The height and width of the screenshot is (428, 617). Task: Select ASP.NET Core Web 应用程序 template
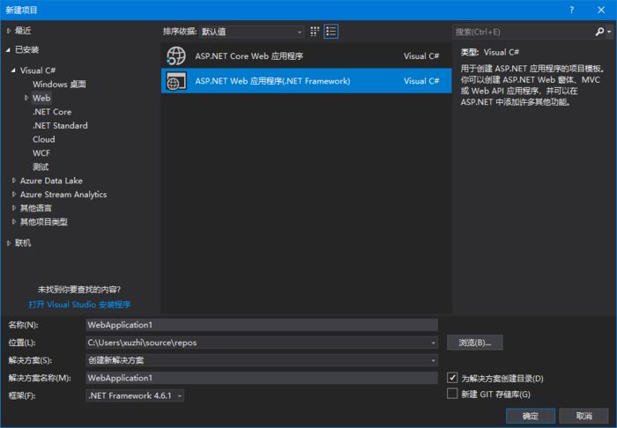[306, 55]
